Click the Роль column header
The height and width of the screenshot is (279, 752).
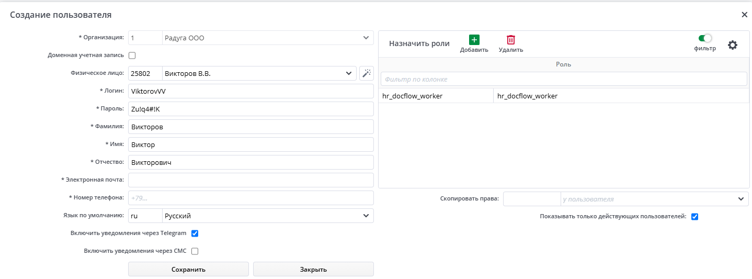tap(564, 64)
